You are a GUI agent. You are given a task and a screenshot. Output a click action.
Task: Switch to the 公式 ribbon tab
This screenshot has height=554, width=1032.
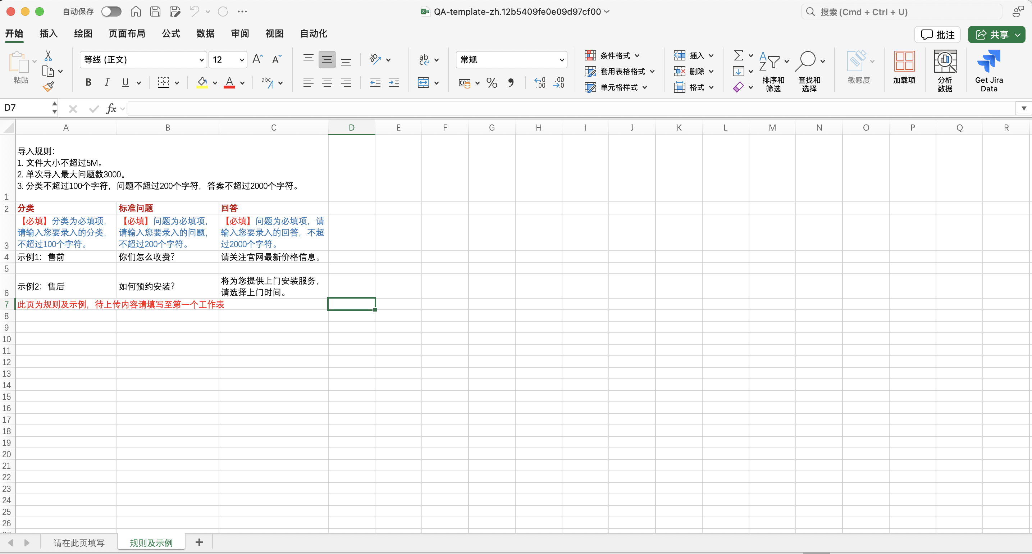(x=171, y=34)
